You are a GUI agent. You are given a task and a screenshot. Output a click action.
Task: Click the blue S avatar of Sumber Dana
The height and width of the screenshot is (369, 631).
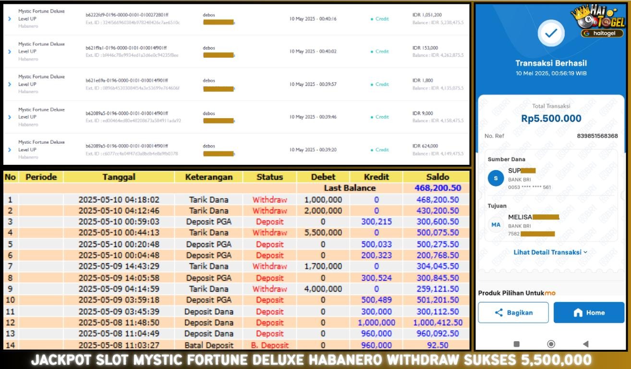496,178
